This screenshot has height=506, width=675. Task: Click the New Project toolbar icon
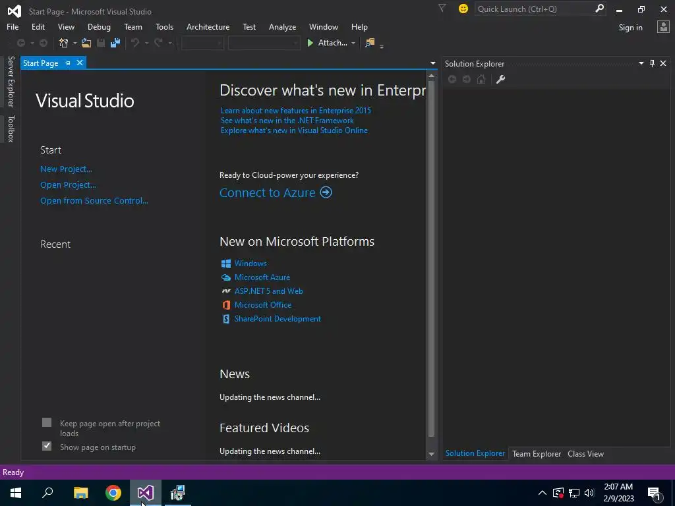[64, 43]
